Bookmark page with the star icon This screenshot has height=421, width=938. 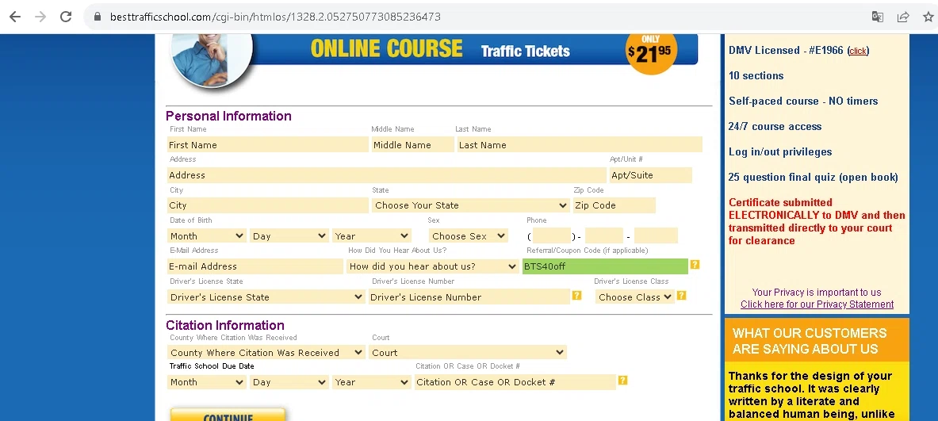pyautogui.click(x=928, y=17)
